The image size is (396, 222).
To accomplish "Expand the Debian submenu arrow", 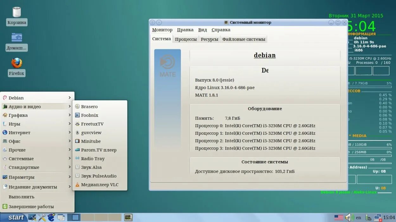I will point(70,98).
